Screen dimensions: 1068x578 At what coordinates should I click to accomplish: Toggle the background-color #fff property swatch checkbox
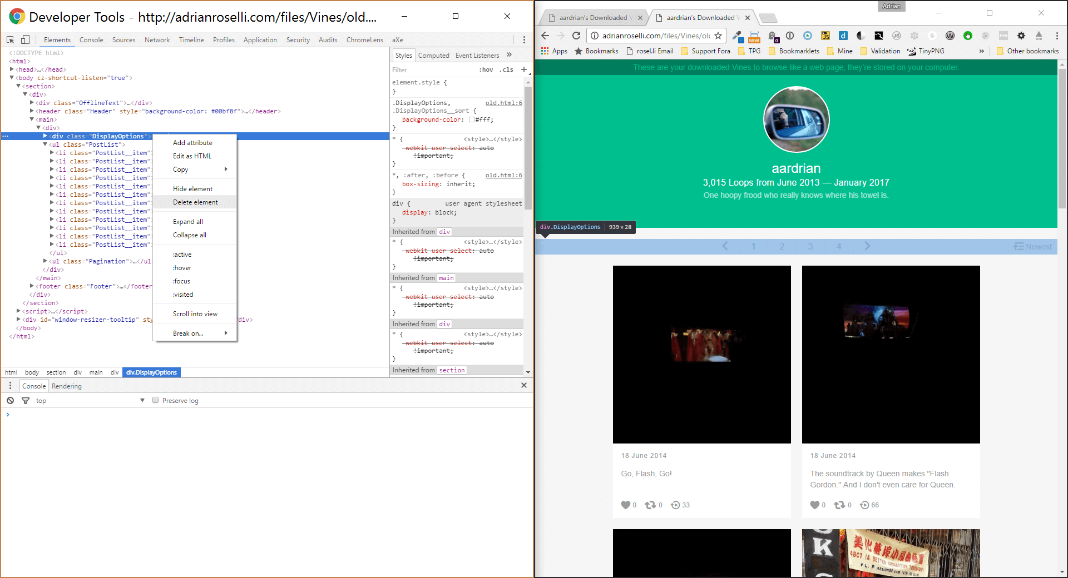tap(472, 119)
